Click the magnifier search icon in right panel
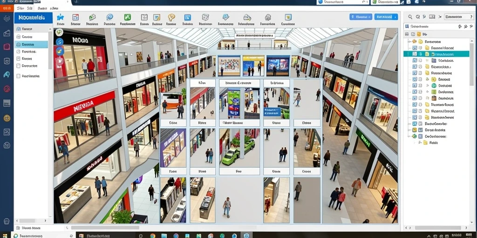Screen dimensions: 477x238 click(410, 17)
